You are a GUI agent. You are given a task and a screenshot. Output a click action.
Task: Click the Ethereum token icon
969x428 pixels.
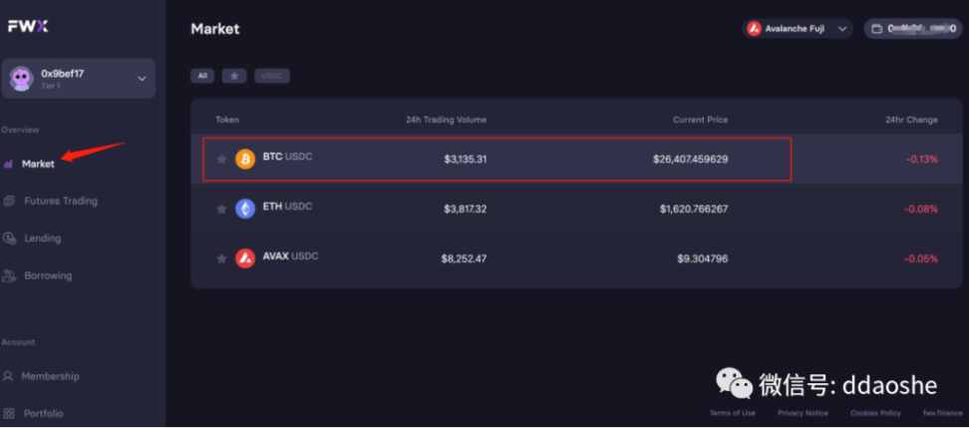point(245,209)
